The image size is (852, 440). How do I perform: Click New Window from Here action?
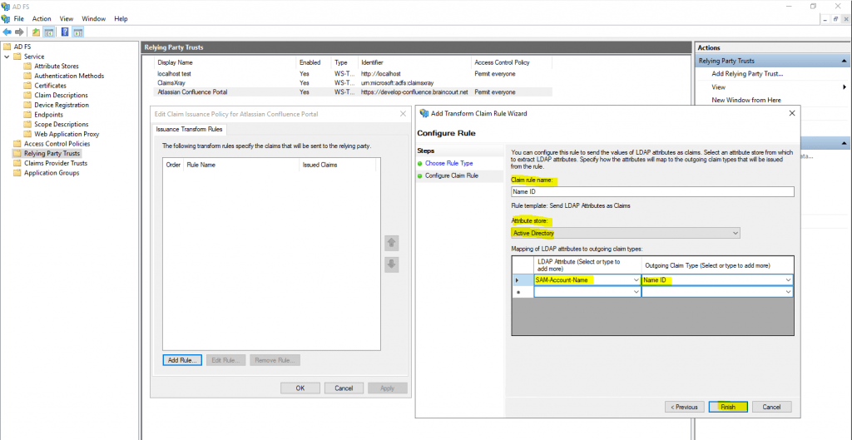[746, 100]
